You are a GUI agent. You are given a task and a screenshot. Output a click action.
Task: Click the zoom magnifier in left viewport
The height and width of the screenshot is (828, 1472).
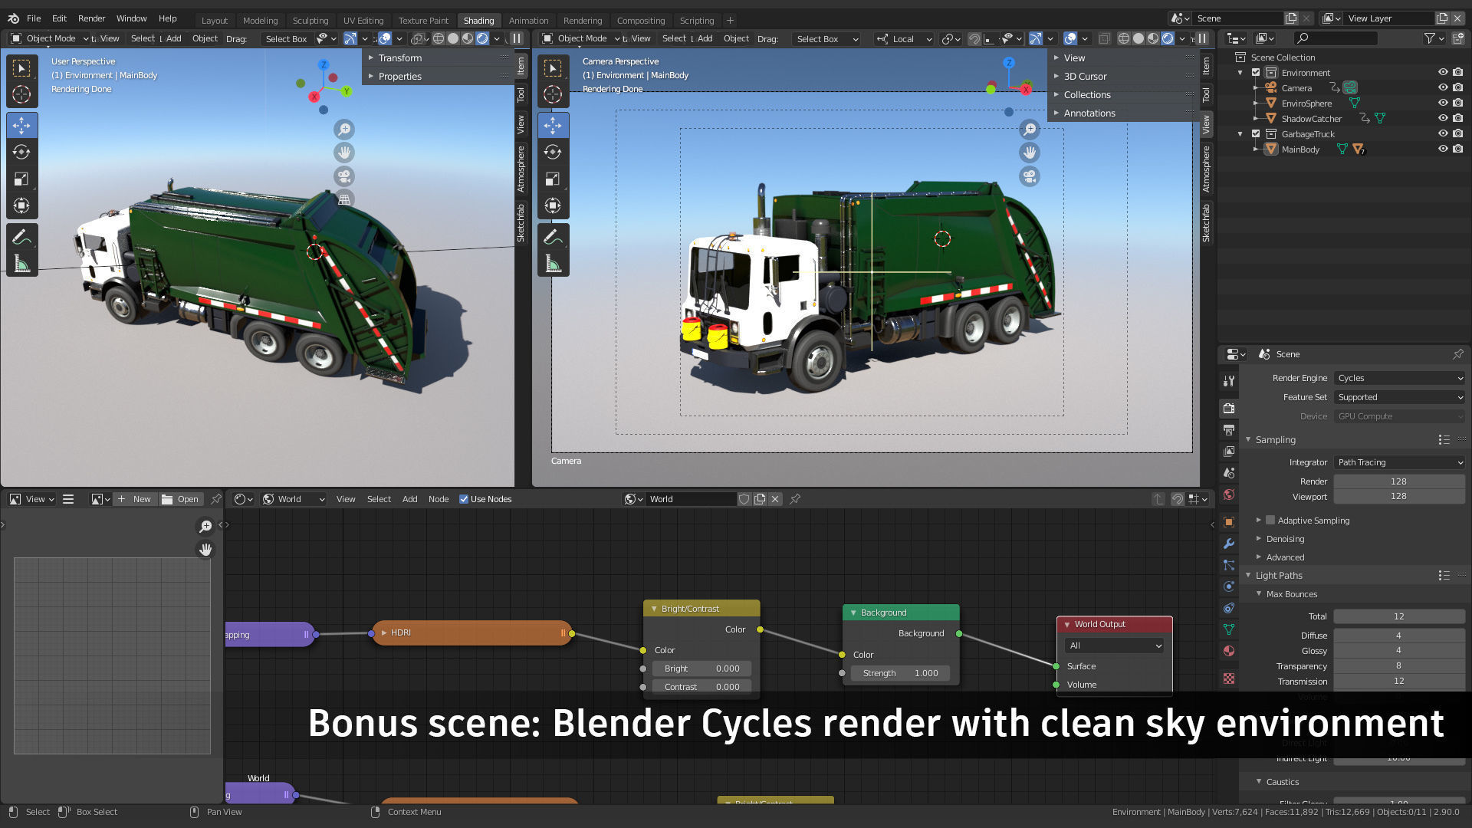344,129
